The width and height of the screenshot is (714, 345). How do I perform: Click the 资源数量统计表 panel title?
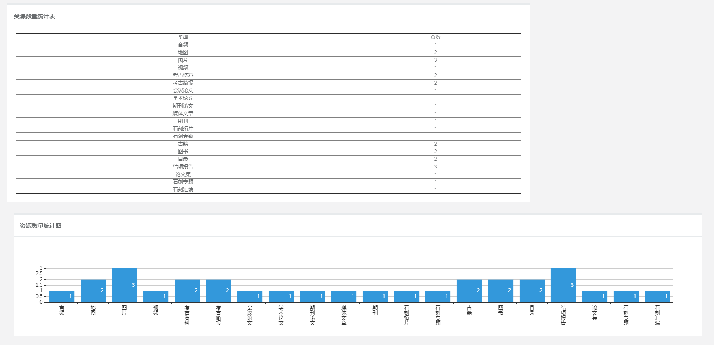(x=34, y=16)
